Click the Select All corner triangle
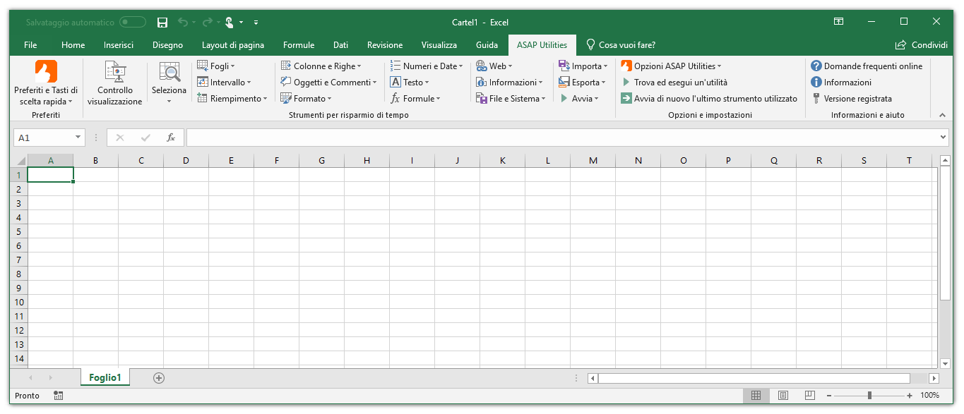 pos(20,161)
